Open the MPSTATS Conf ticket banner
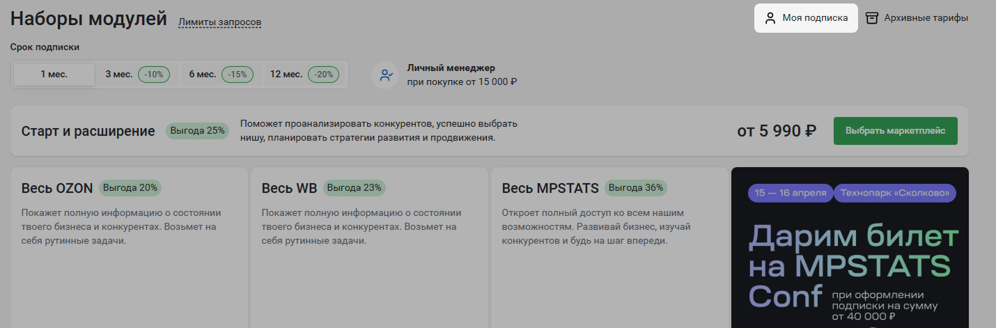 tap(850, 248)
